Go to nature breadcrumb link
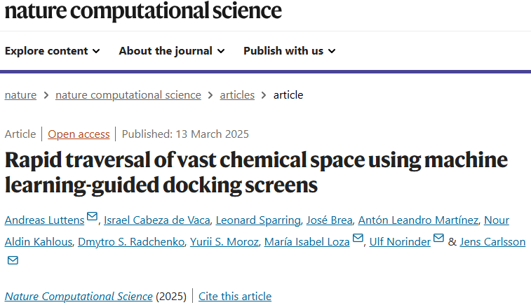Screen dimensions: 531x305 coord(20,94)
